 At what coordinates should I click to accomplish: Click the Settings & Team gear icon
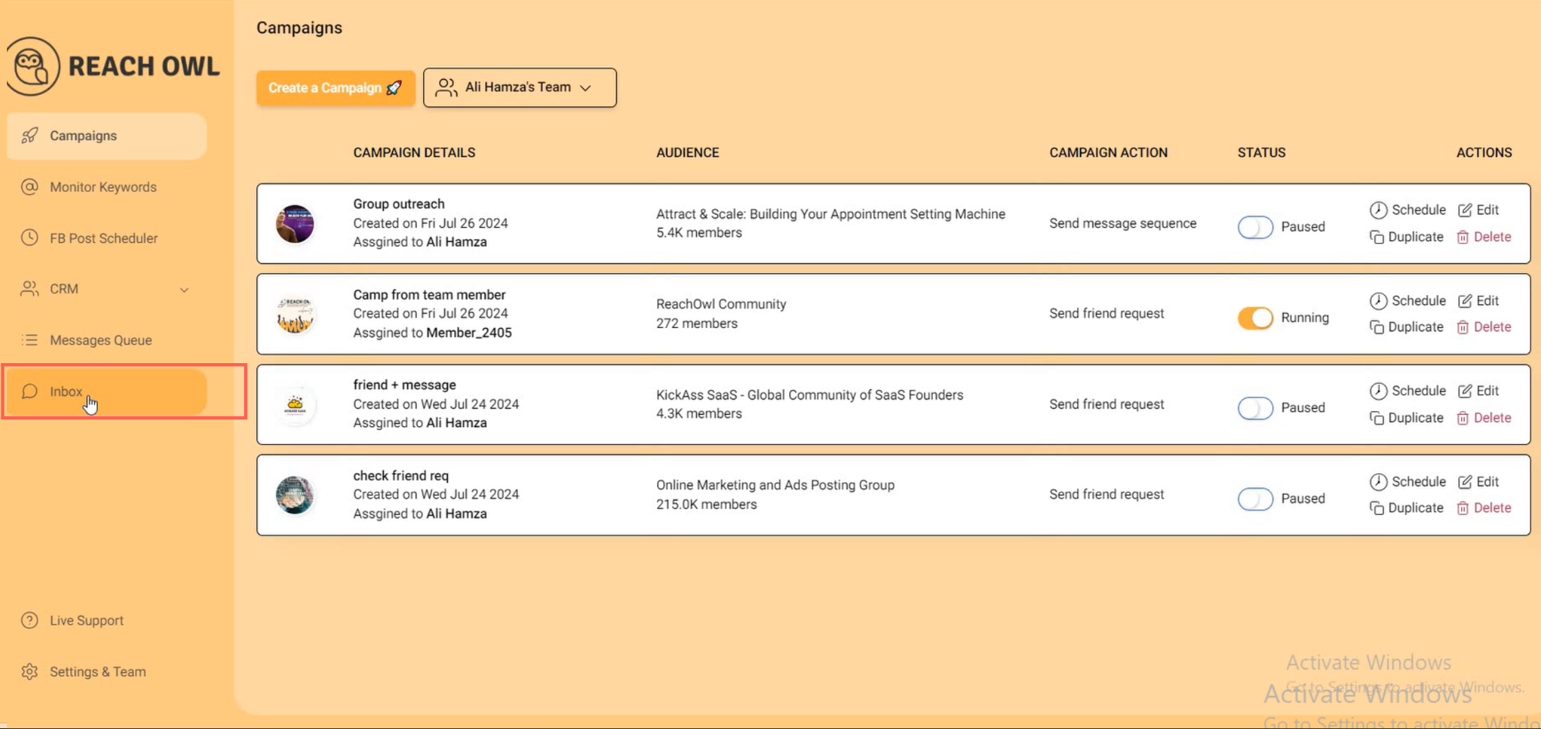pyautogui.click(x=29, y=671)
